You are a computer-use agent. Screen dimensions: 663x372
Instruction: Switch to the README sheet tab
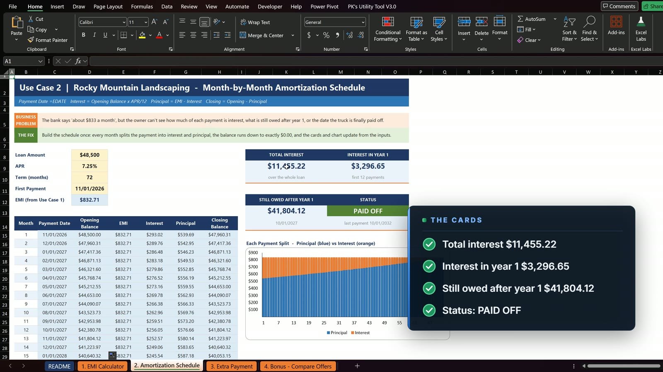(59, 366)
